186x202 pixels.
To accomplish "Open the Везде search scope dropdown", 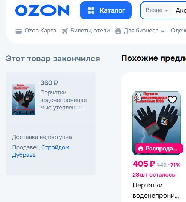I will click(157, 10).
